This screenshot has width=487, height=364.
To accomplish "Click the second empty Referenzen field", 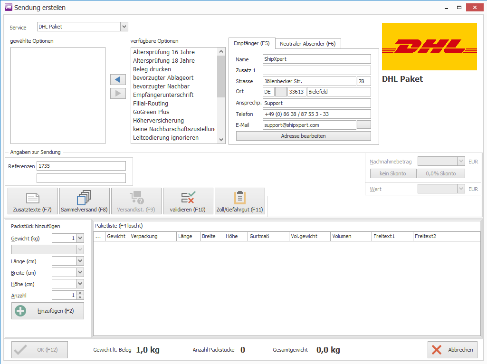I will [81, 178].
